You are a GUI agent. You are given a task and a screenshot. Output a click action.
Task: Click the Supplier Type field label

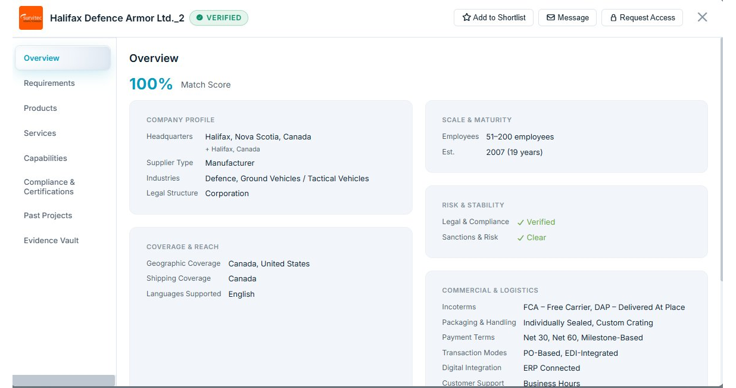pos(170,163)
